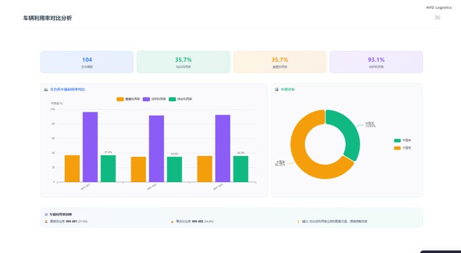Click the WH-002 x-axis label
461x253 pixels.
pyautogui.click(x=151, y=187)
